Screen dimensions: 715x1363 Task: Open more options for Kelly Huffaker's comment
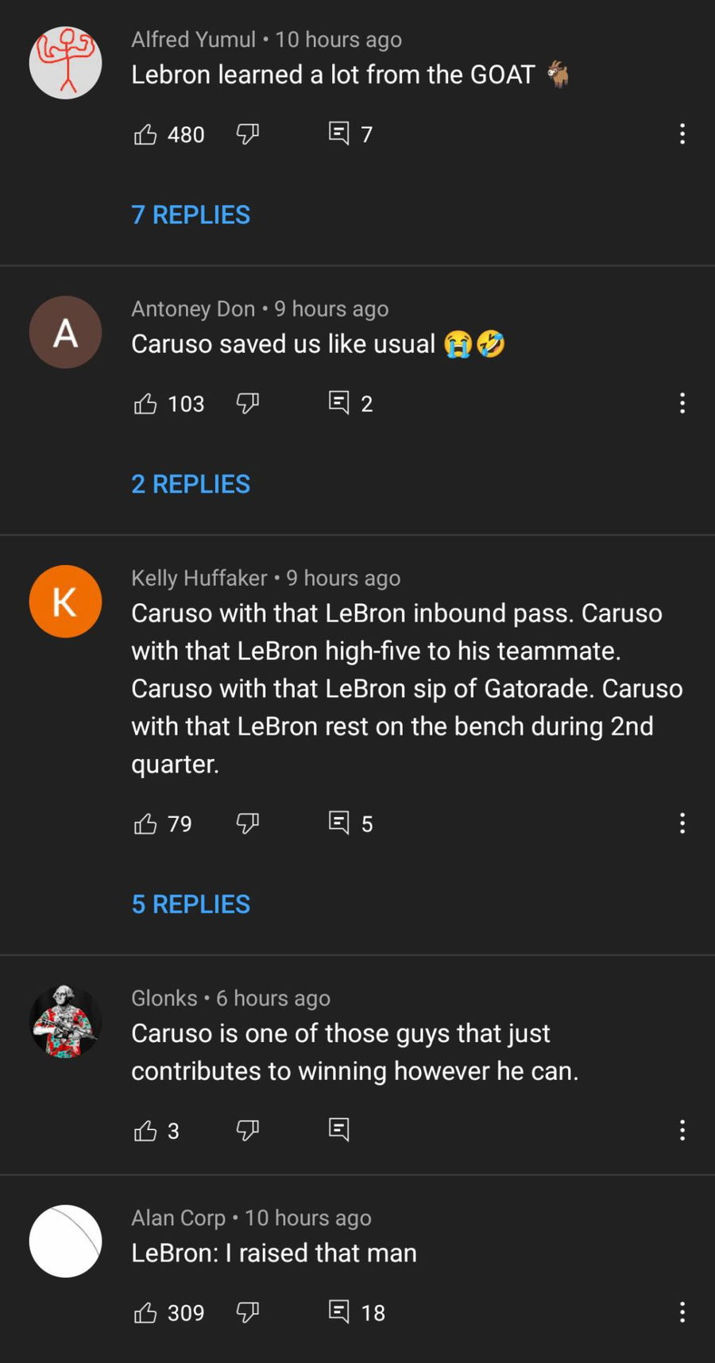pyautogui.click(x=682, y=823)
